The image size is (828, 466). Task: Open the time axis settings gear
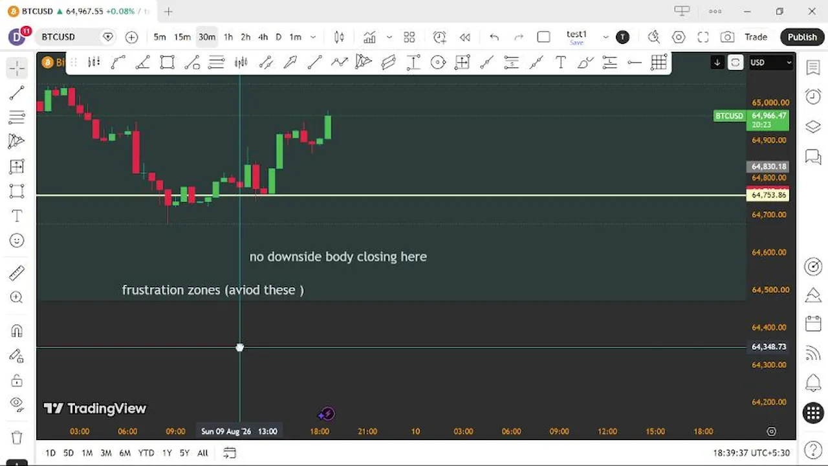771,431
